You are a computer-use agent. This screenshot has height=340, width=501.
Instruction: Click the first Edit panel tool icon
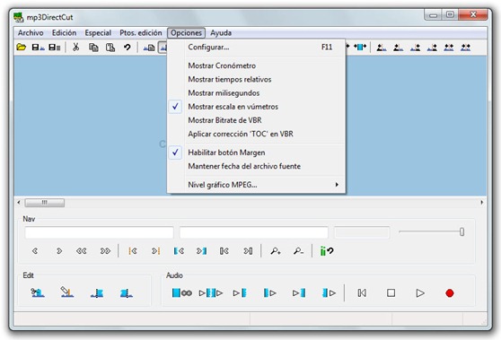tap(38, 292)
